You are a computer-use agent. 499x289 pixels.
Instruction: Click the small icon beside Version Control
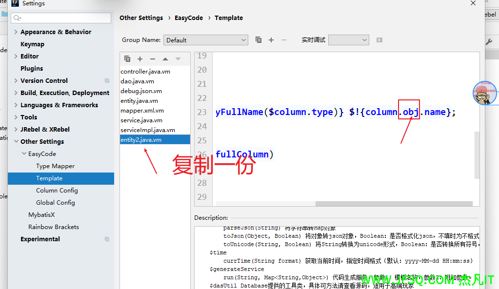coord(107,80)
